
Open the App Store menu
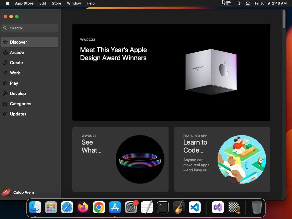click(24, 3)
